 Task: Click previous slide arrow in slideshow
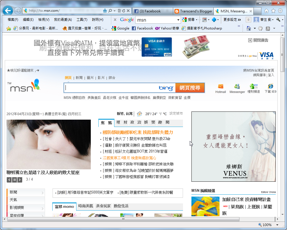click(9, 180)
